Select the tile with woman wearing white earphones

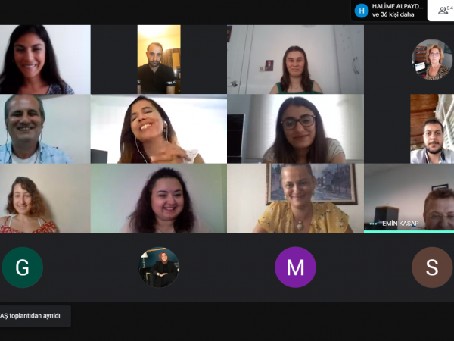pos(159,129)
